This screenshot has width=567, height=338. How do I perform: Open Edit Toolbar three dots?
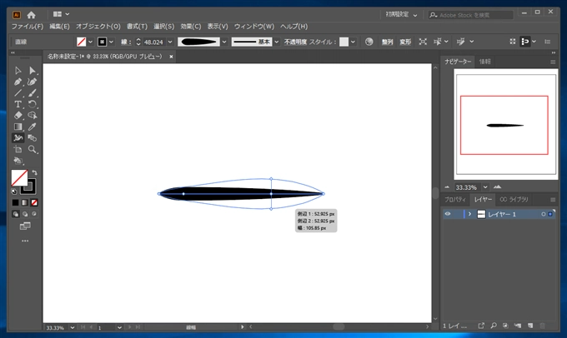25,241
